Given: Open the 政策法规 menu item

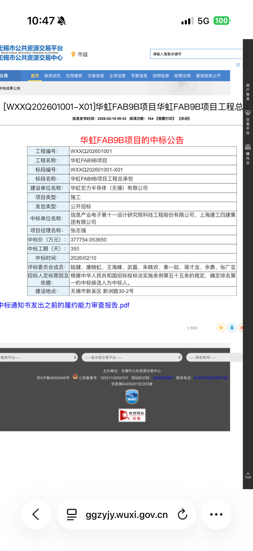Looking at the screenshot, I should 183,76.
